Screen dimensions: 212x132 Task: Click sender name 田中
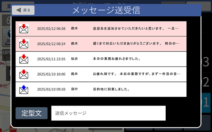pos(74,89)
